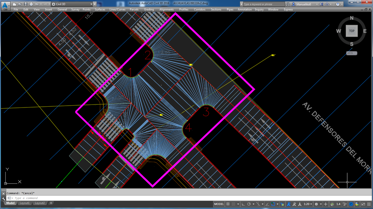Screen dimensions: 373x209
Task: Open command line customize wrench icon
Action: 3,199
